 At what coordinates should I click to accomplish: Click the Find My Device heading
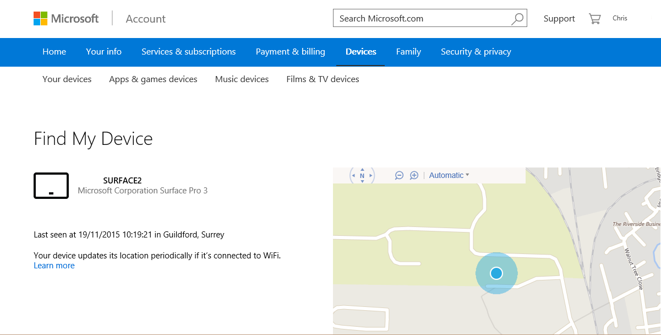94,138
